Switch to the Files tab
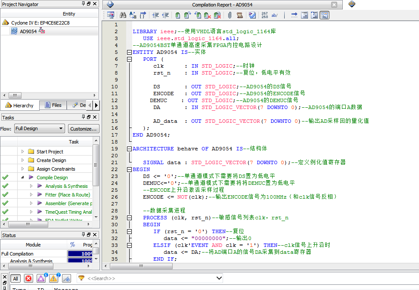 click(x=53, y=105)
